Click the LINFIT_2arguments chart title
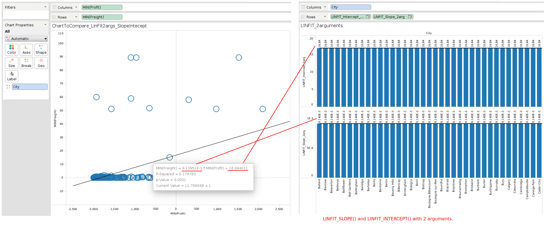Screen dimensions: 547x230 coord(322,25)
